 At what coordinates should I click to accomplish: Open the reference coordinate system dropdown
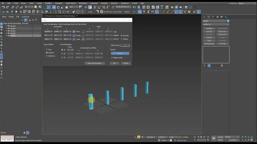coord(73,7)
